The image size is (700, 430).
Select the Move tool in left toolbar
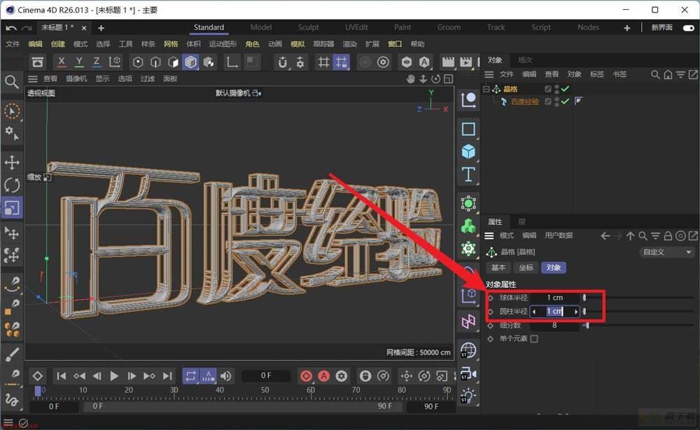(12, 162)
